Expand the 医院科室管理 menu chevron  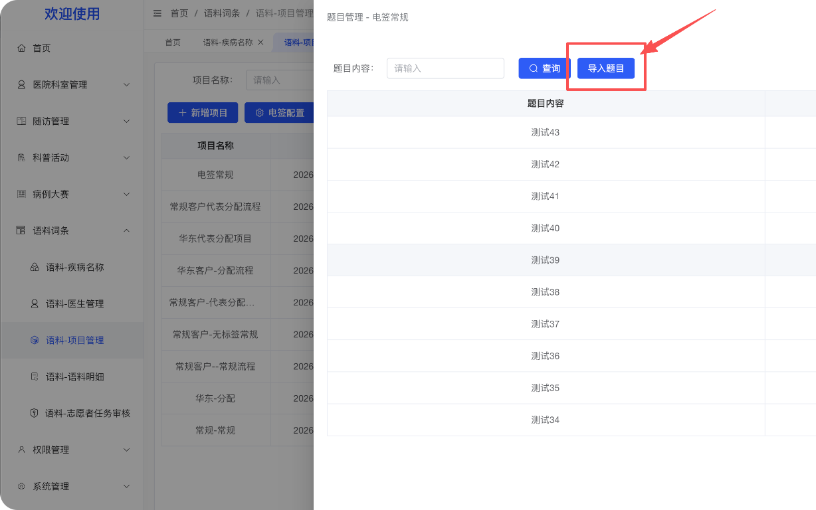click(x=127, y=85)
